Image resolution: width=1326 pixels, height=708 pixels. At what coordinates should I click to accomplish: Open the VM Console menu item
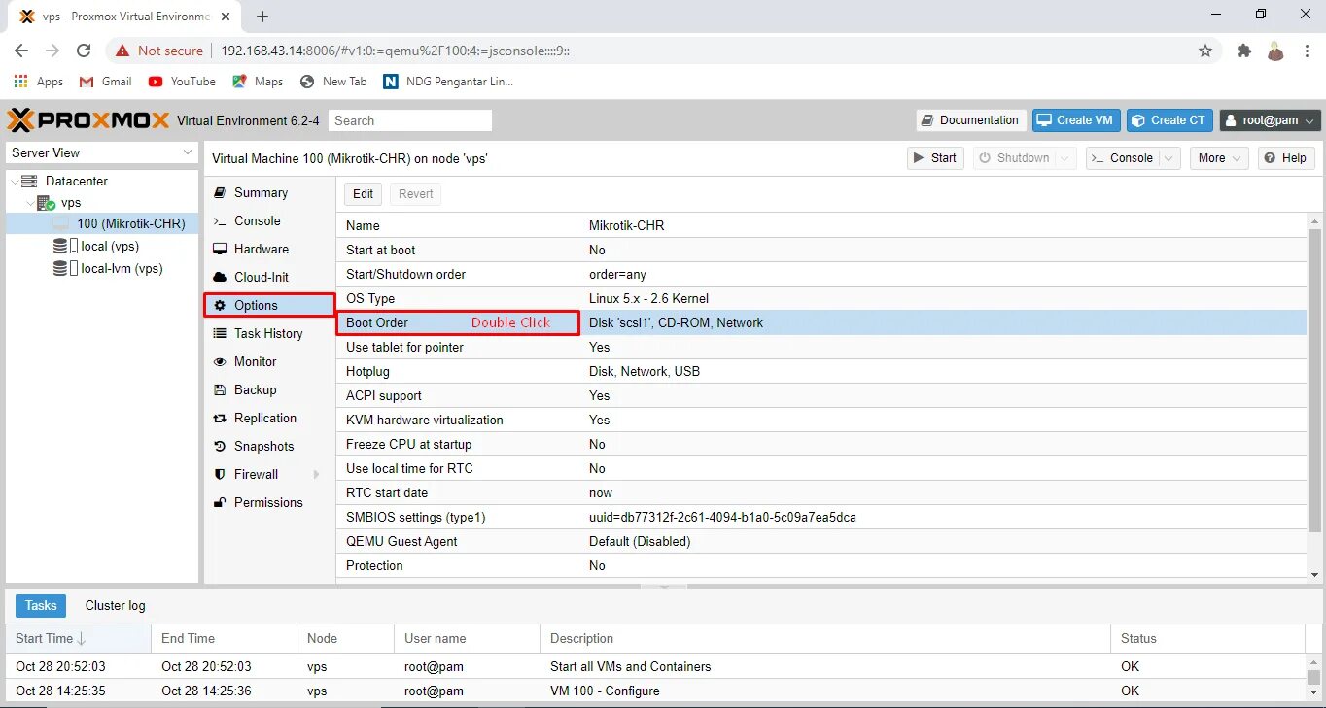(257, 220)
